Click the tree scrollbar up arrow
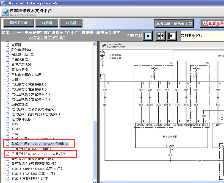Image resolution: width=224 pixels, height=183 pixels. tap(95, 44)
